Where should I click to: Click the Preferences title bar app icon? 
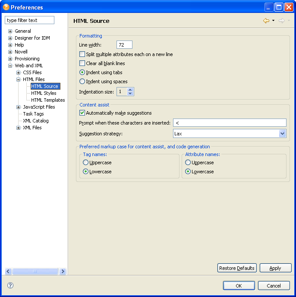point(6,7)
